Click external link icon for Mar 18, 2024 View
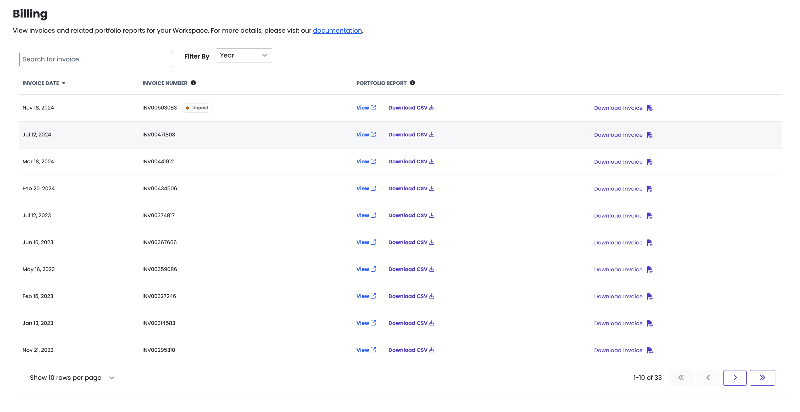Viewport: 800px width, 412px height. coord(373,161)
